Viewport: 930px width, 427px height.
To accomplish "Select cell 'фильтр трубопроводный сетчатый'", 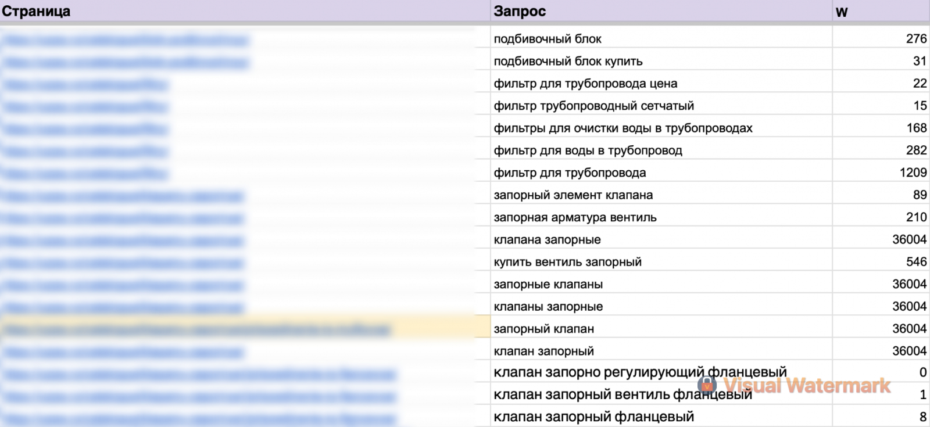I will (593, 106).
